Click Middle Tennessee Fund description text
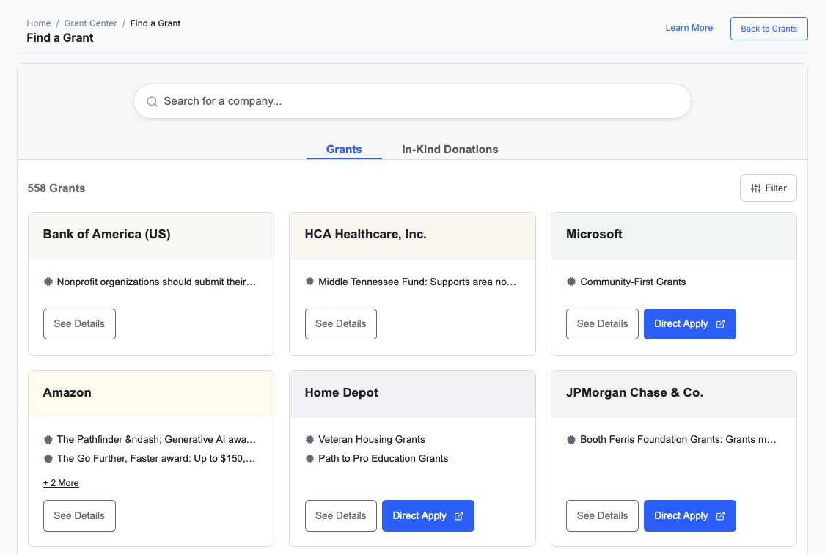The height and width of the screenshot is (555, 825). point(417,282)
